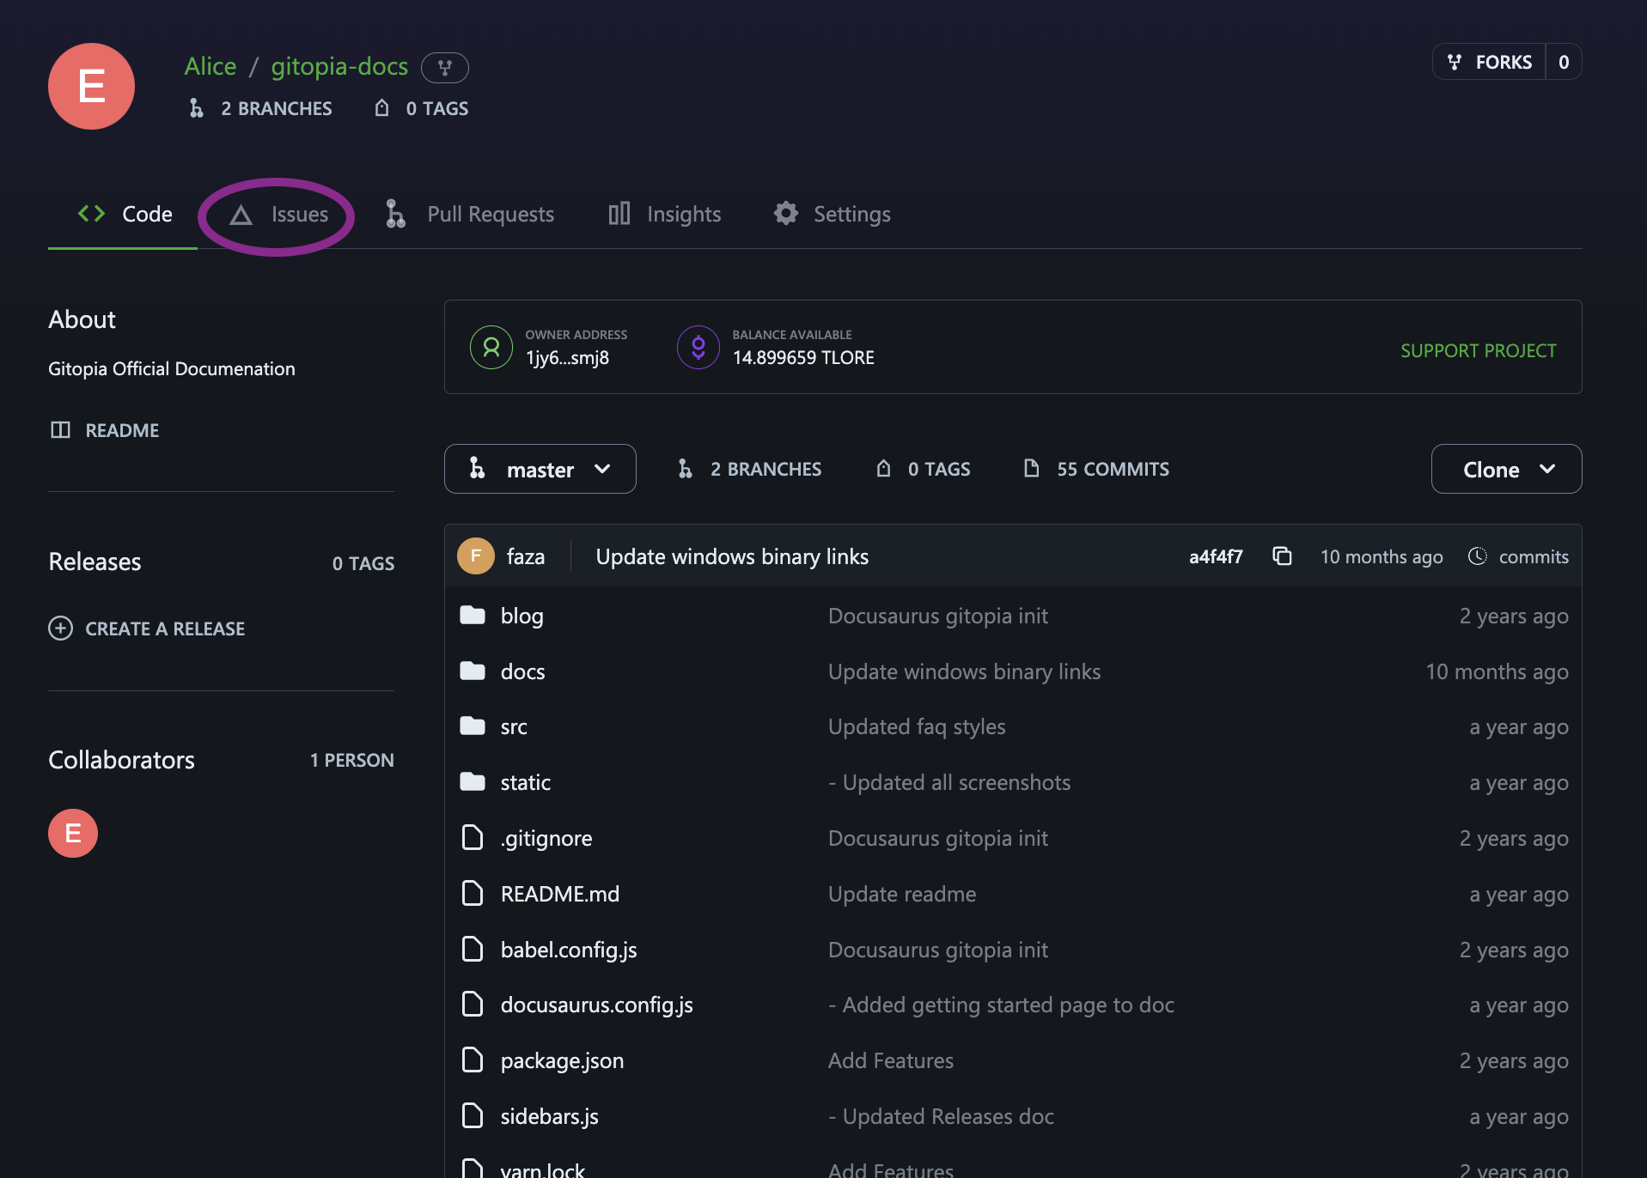This screenshot has width=1647, height=1178.
Task: Open the Issues tab
Action: pos(278,214)
